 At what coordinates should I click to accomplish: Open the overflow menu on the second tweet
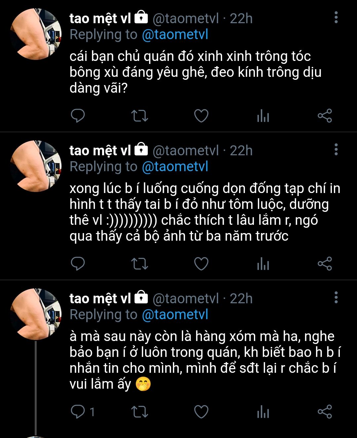pos(336,150)
